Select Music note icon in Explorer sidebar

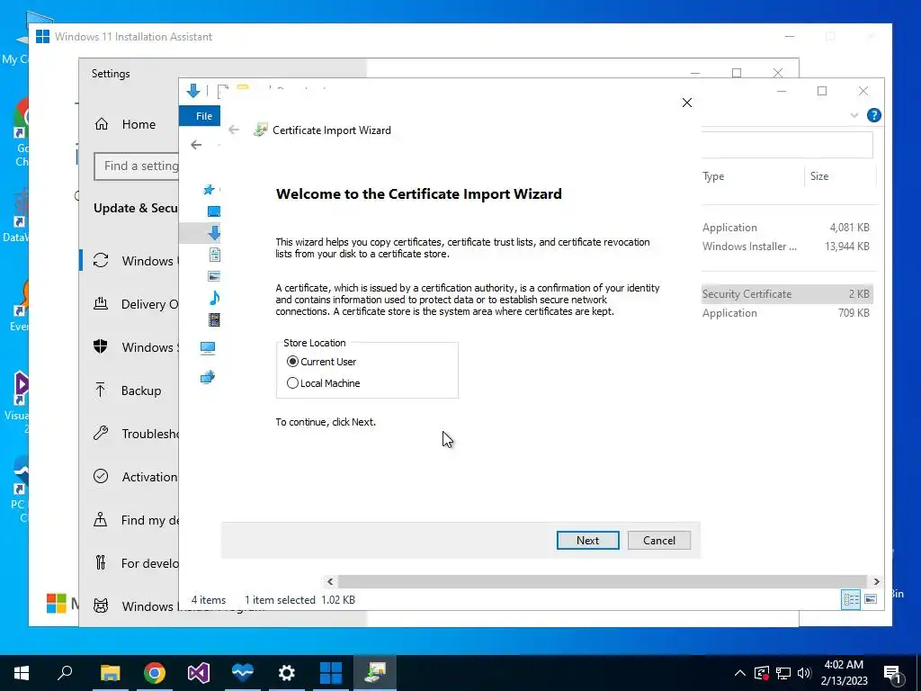[214, 298]
